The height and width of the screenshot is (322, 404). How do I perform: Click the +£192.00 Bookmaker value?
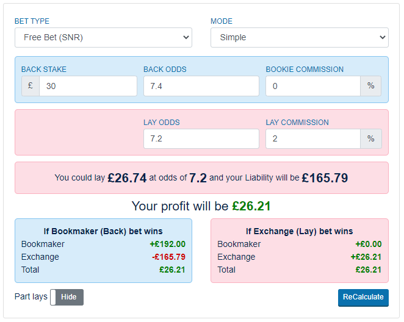coord(167,244)
